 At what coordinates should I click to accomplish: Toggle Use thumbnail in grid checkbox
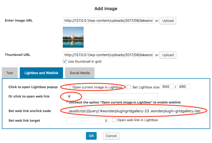coord(65,62)
